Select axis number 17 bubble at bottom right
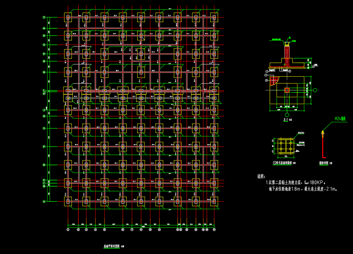The width and height of the screenshot is (353, 254). pos(214,230)
